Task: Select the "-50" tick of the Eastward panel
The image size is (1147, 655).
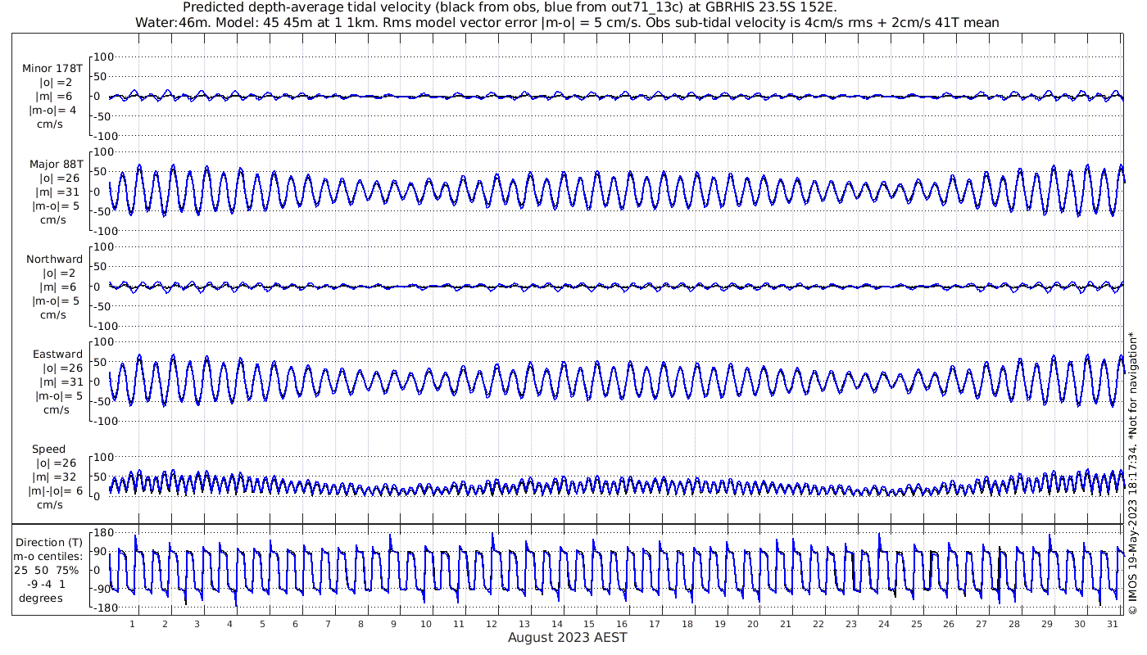Action: tap(103, 401)
